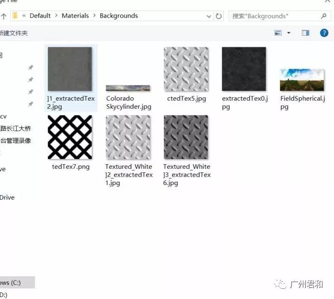The height and width of the screenshot is (299, 334).
Task: Open the 路长江大桥 sidebar folder
Action: (x=15, y=128)
